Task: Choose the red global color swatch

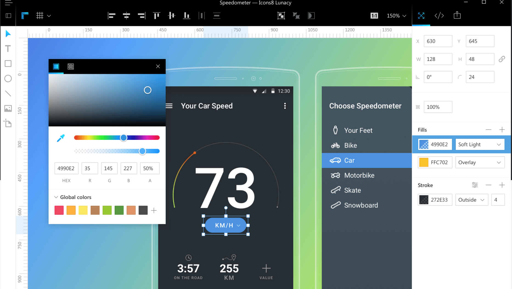Action: coord(59,210)
